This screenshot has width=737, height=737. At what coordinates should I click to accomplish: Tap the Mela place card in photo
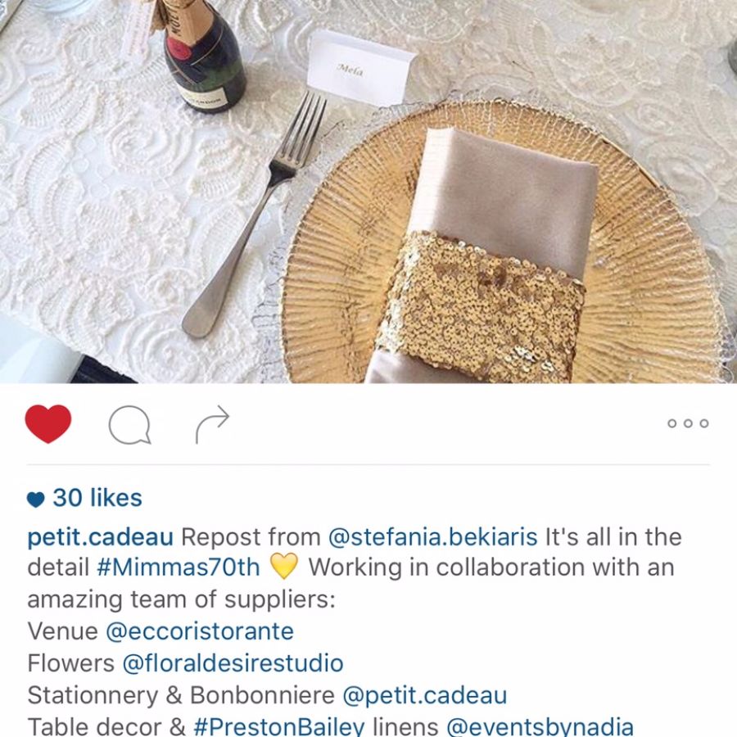pyautogui.click(x=360, y=69)
